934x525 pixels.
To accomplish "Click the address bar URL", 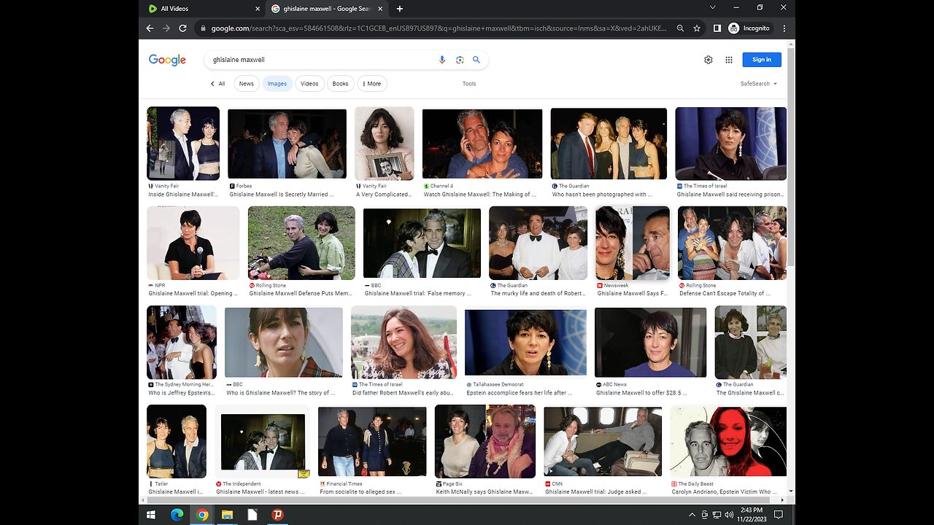I will click(x=438, y=28).
